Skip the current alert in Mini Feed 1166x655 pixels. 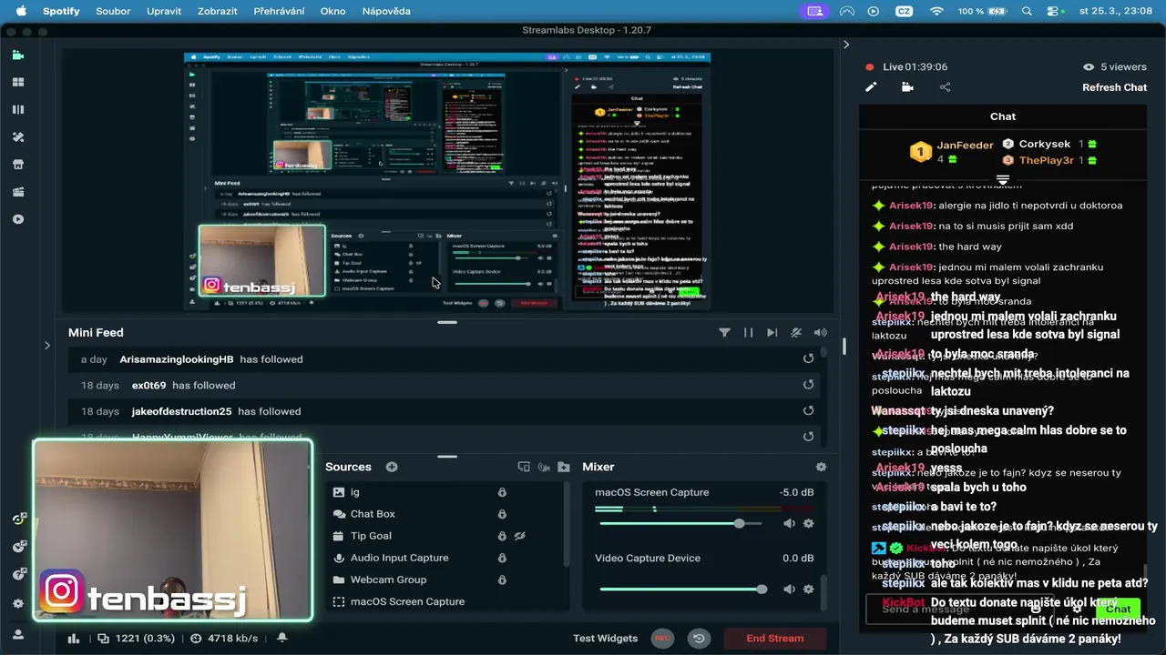coord(772,333)
